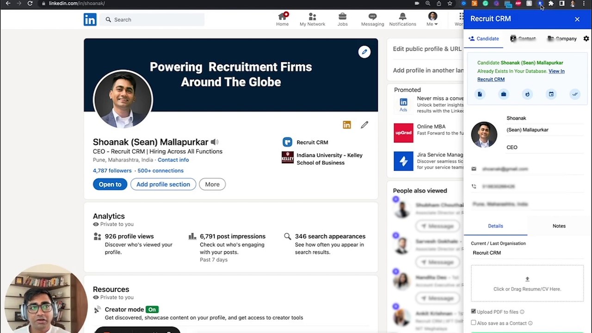This screenshot has height=333, width=592.
Task: Click share icon in address bar
Action: click(x=438, y=3)
